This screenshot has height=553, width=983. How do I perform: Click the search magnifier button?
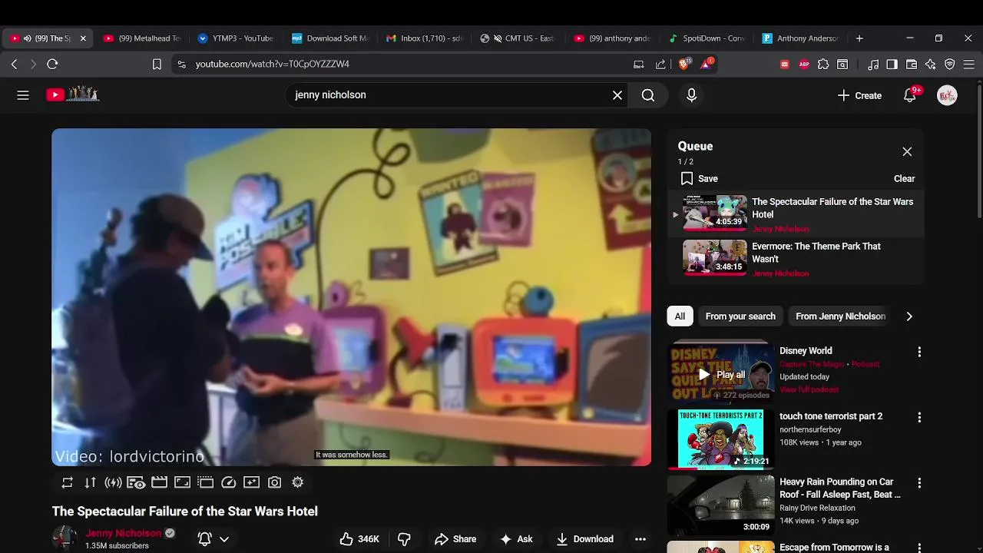pyautogui.click(x=648, y=95)
